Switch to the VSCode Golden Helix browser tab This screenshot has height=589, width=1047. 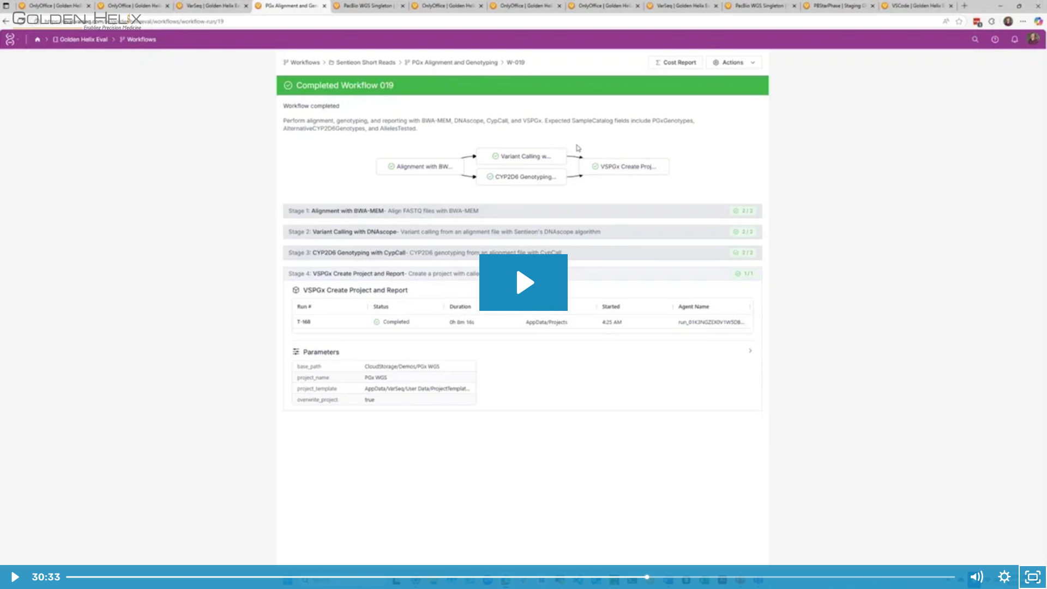pyautogui.click(x=918, y=5)
